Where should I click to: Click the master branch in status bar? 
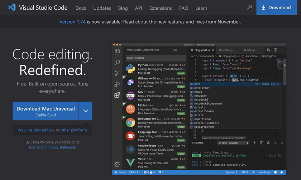(120, 172)
